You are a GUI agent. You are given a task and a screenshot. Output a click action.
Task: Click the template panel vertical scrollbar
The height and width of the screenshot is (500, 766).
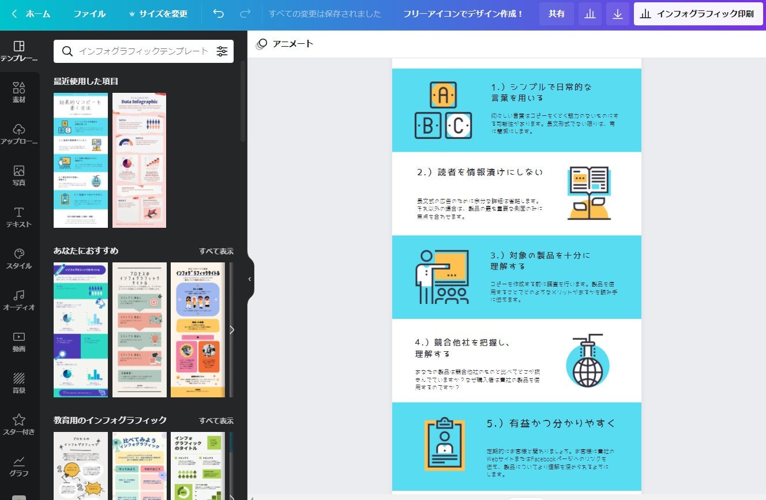tap(243, 101)
